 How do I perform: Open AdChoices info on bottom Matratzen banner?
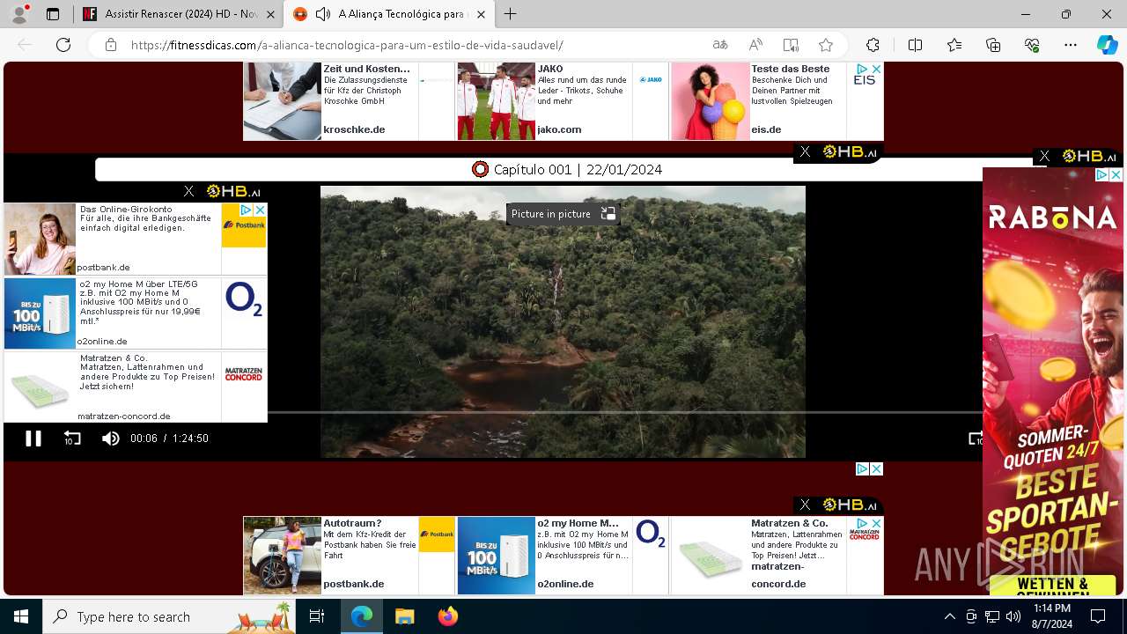(863, 523)
